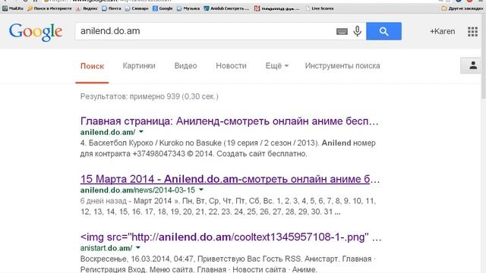486x273 pixels.
Task: Expand the Ещё dropdown menu
Action: (x=276, y=66)
